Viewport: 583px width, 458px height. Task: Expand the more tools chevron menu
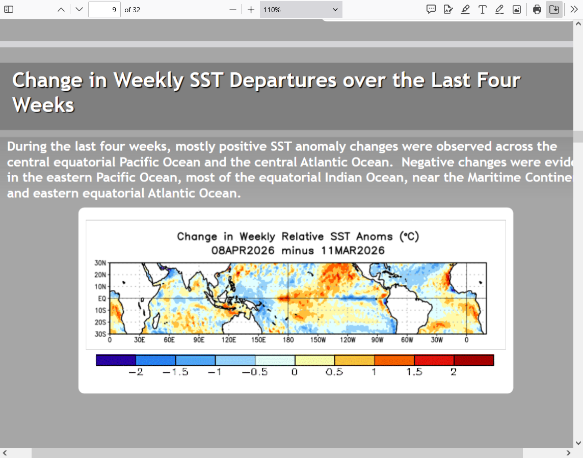pos(574,9)
